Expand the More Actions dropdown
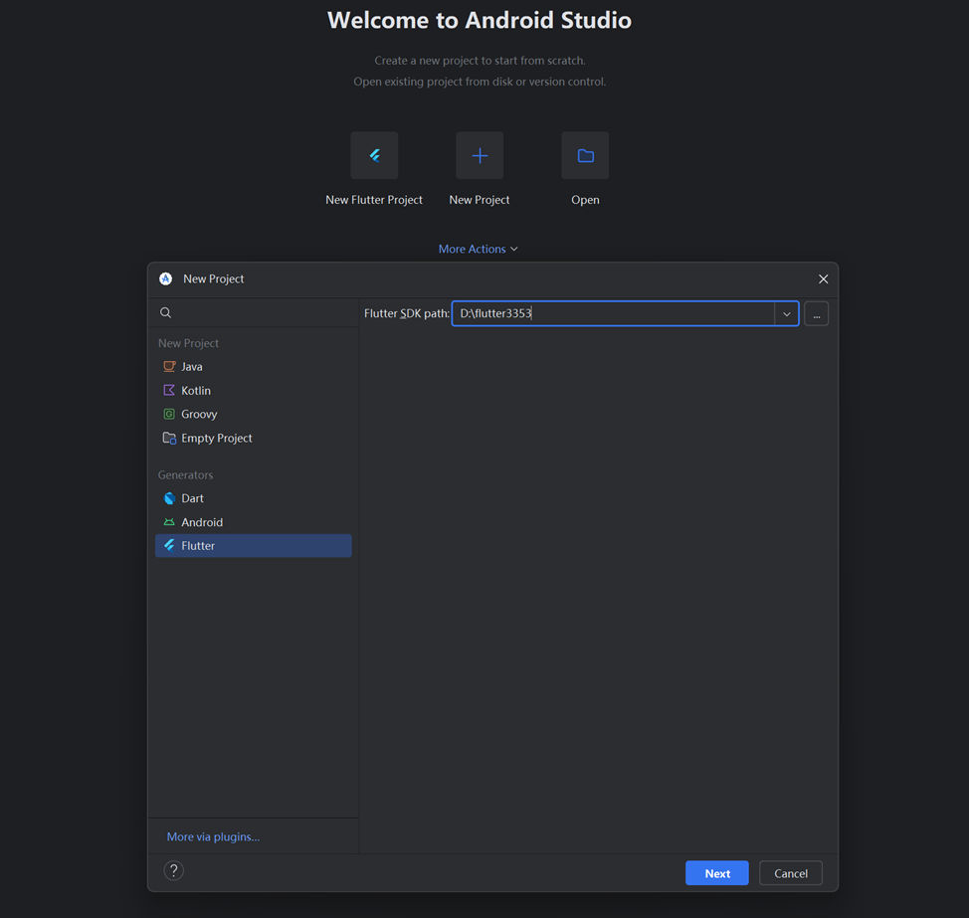The width and height of the screenshot is (969, 918). point(479,249)
